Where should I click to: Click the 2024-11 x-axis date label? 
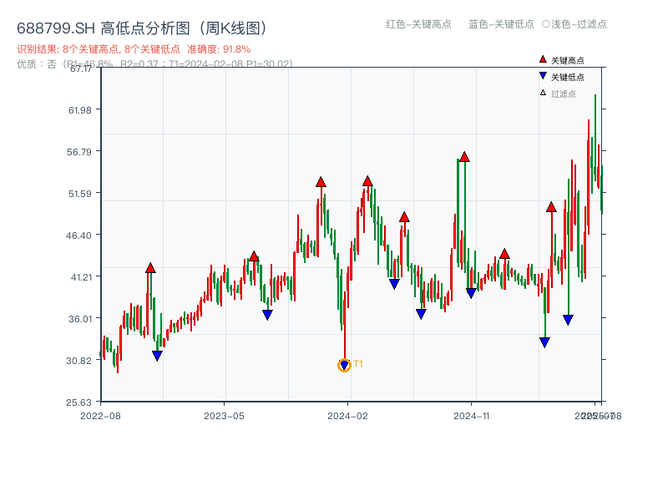(x=472, y=416)
